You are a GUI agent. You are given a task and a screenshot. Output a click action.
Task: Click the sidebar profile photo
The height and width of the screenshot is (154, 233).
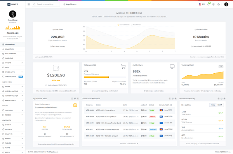point(13,14)
